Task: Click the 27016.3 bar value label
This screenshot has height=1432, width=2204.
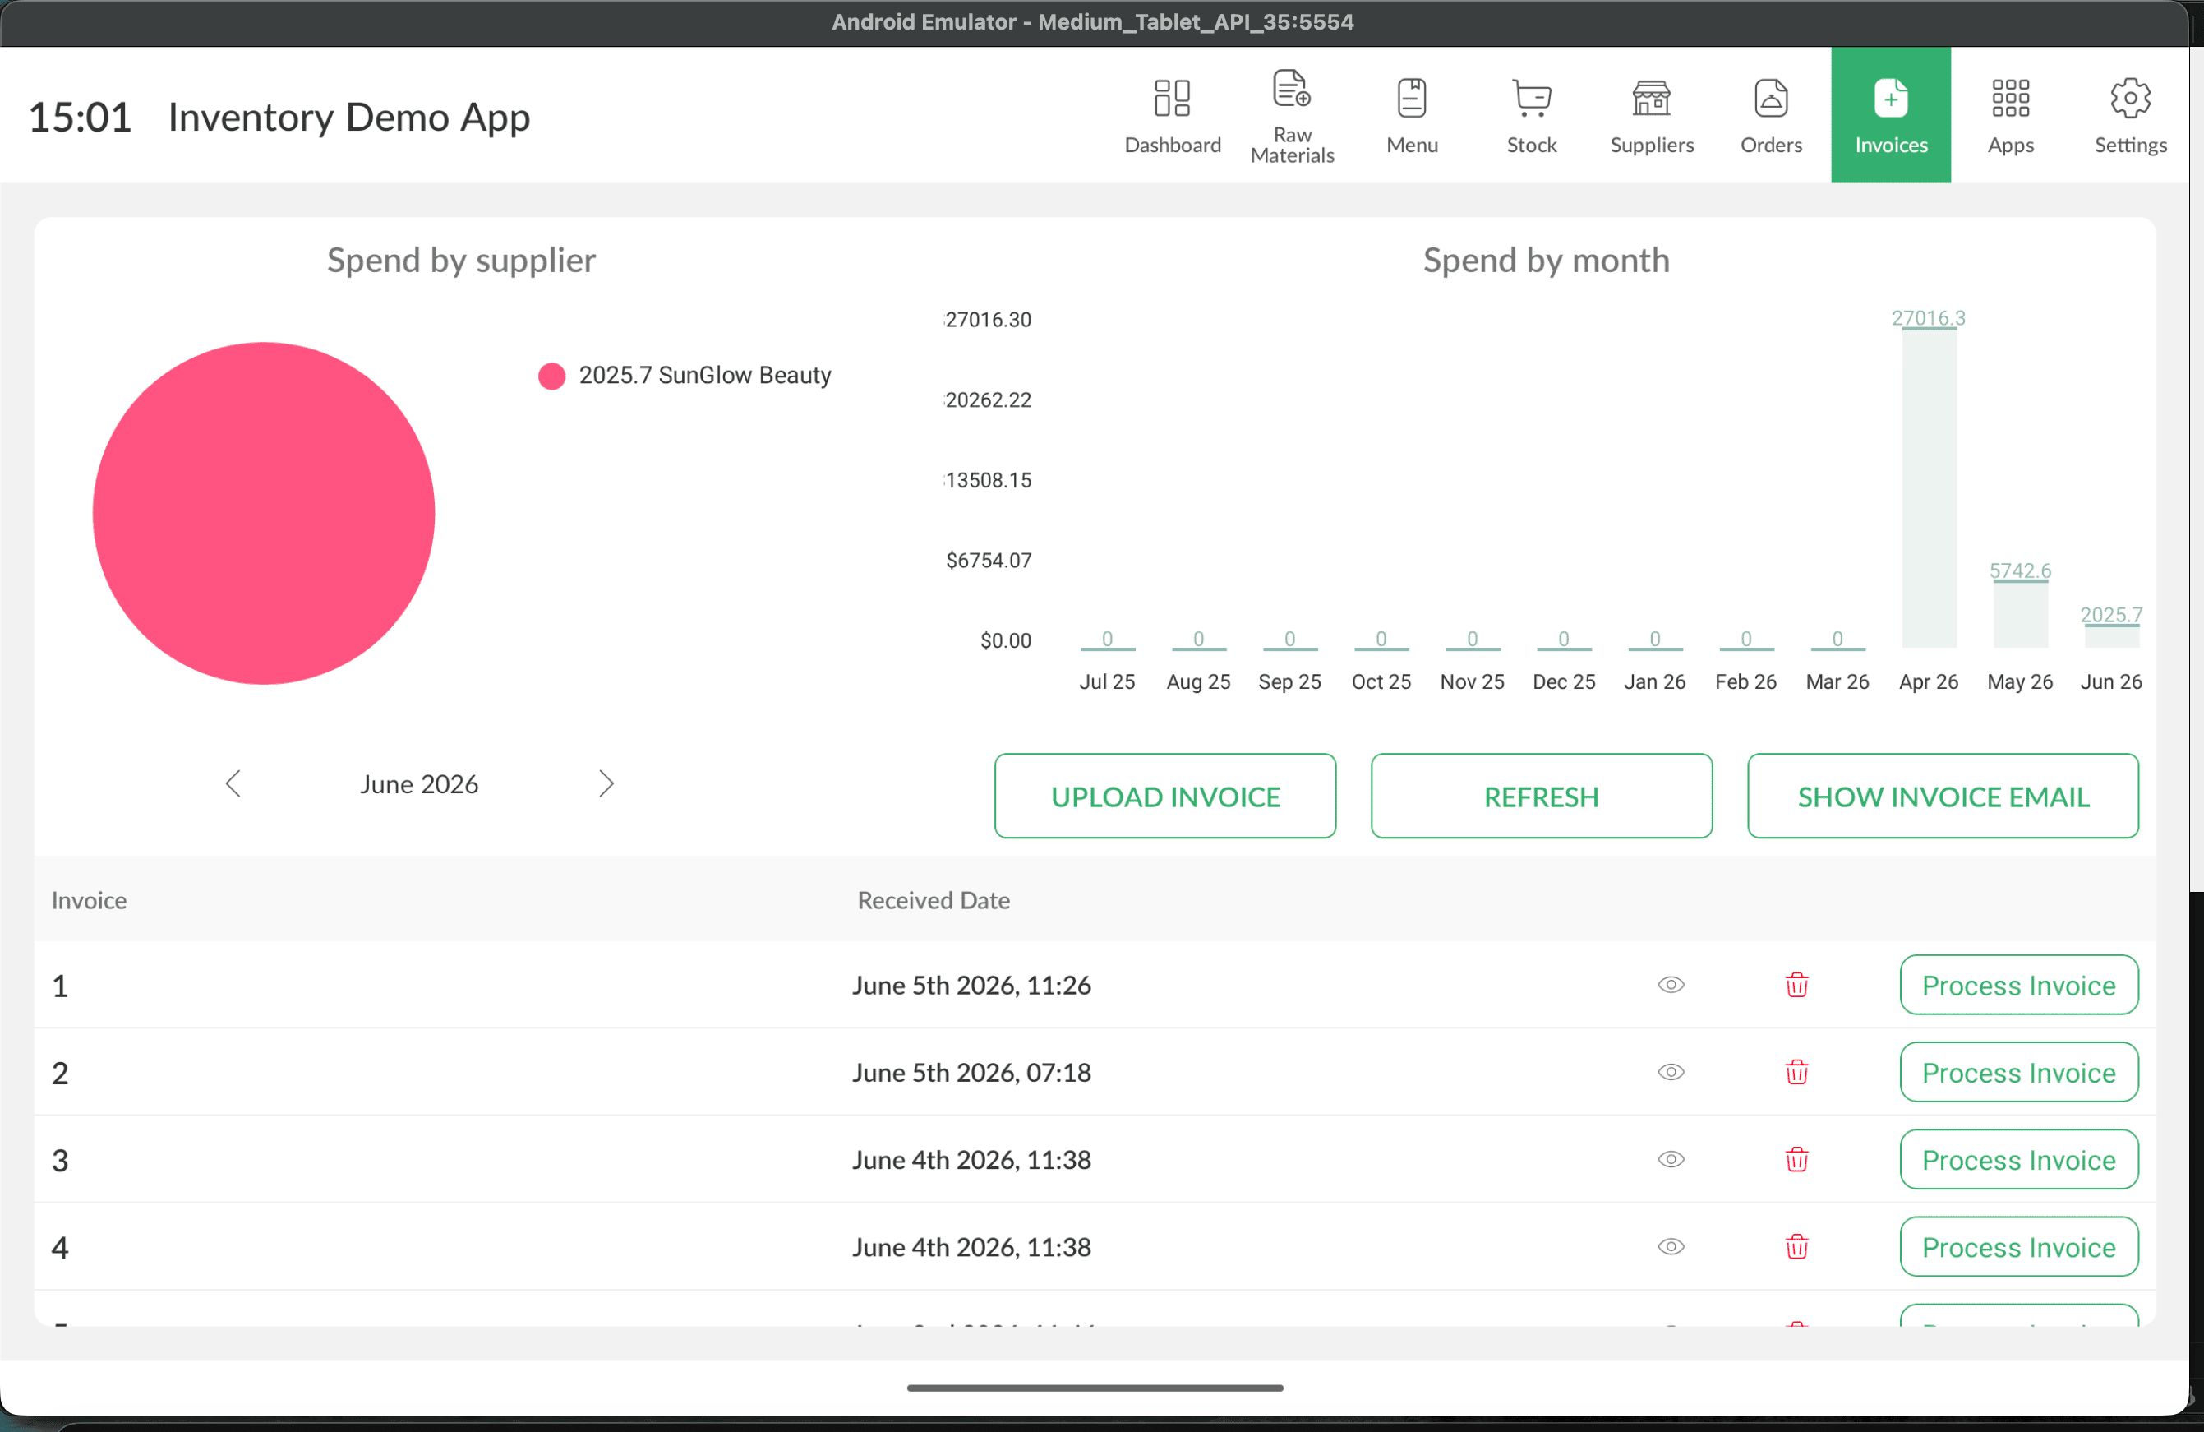Action: (1928, 317)
